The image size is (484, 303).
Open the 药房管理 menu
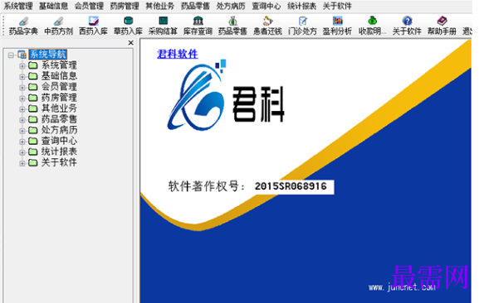pyautogui.click(x=125, y=6)
